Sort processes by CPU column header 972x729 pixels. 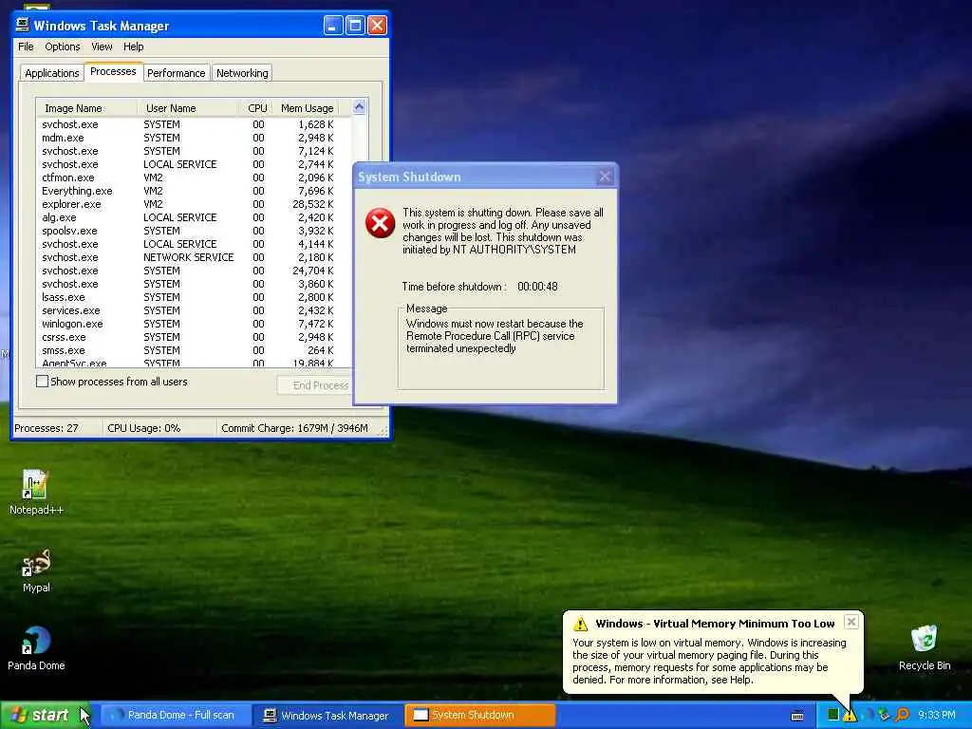[x=256, y=108]
